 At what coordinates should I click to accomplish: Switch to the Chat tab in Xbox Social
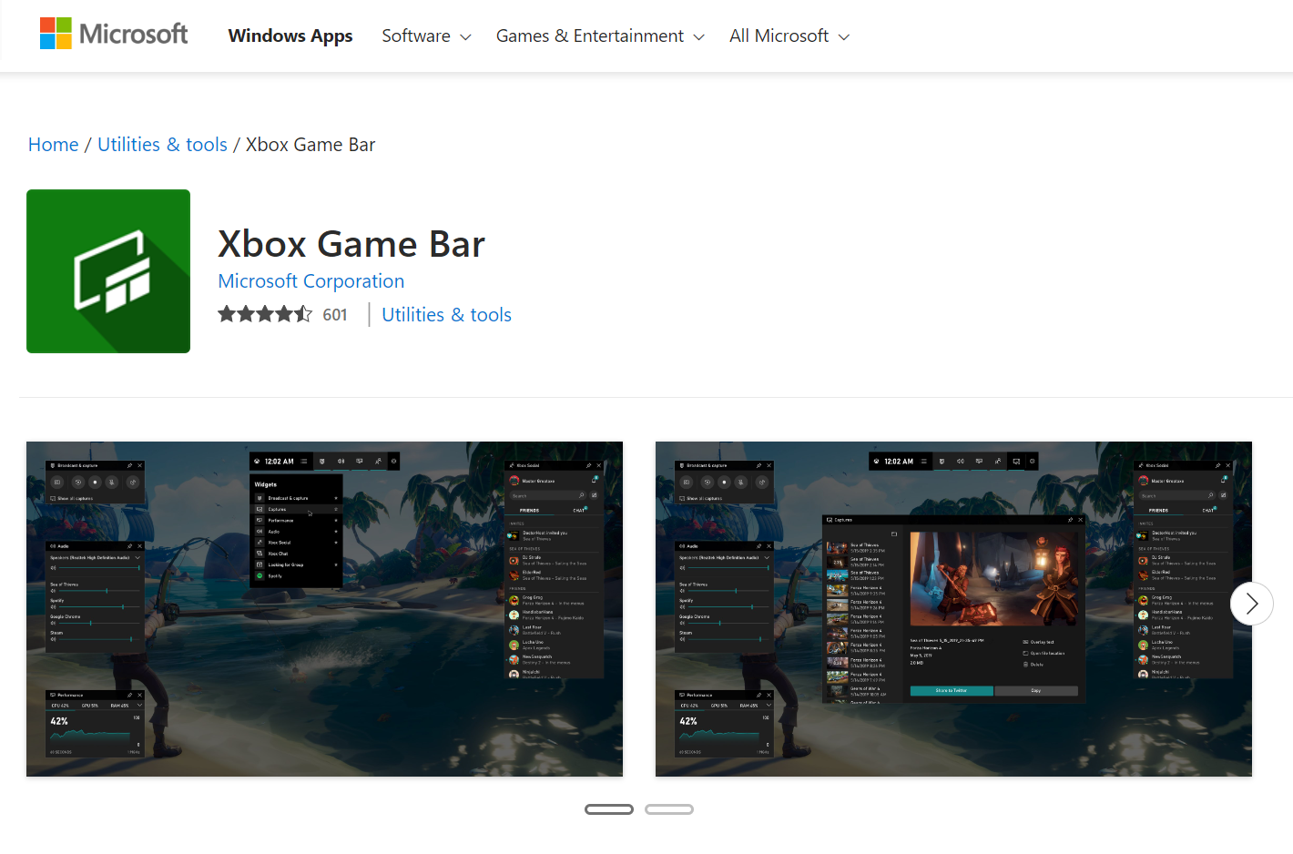(x=578, y=510)
